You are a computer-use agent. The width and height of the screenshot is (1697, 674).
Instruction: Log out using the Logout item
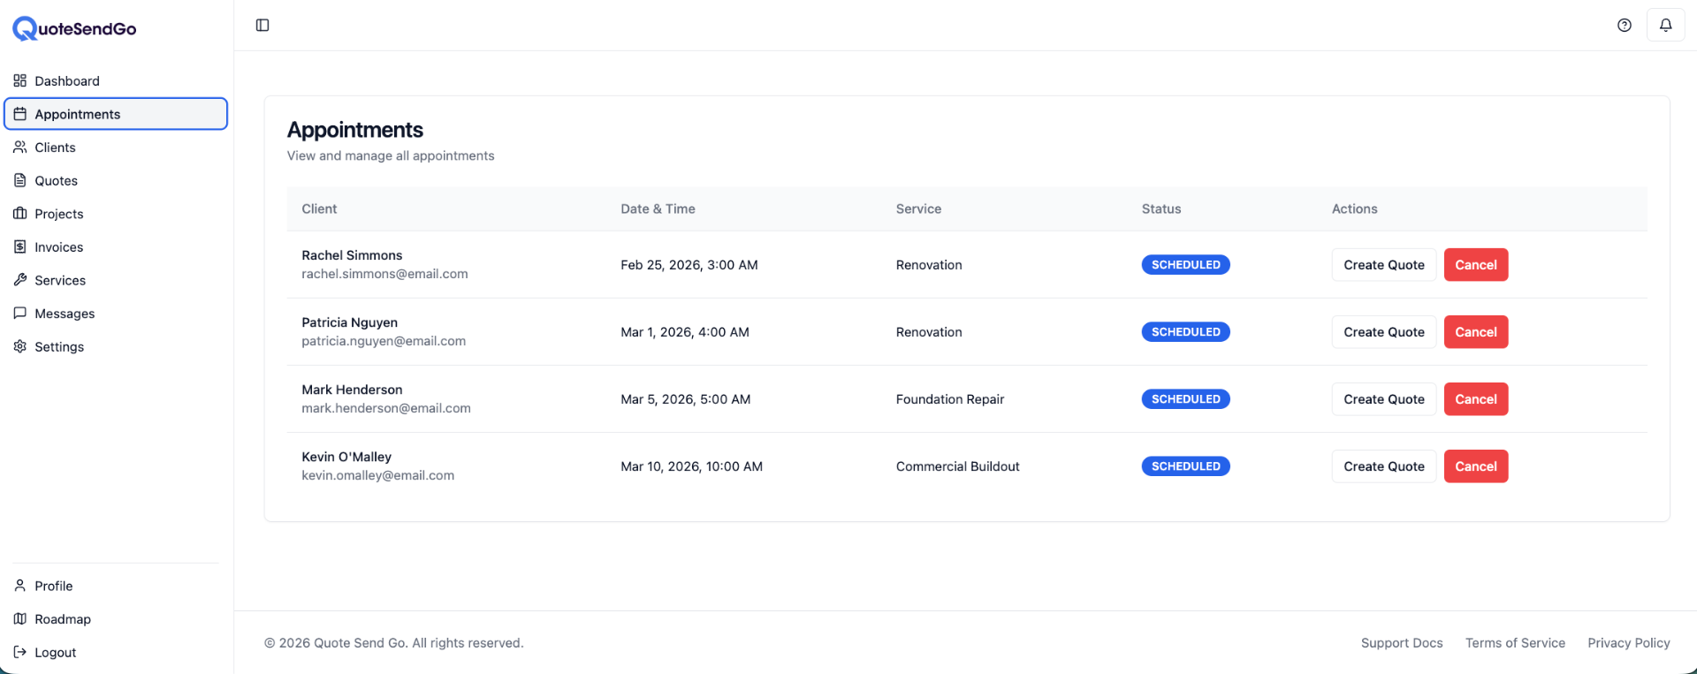point(55,653)
